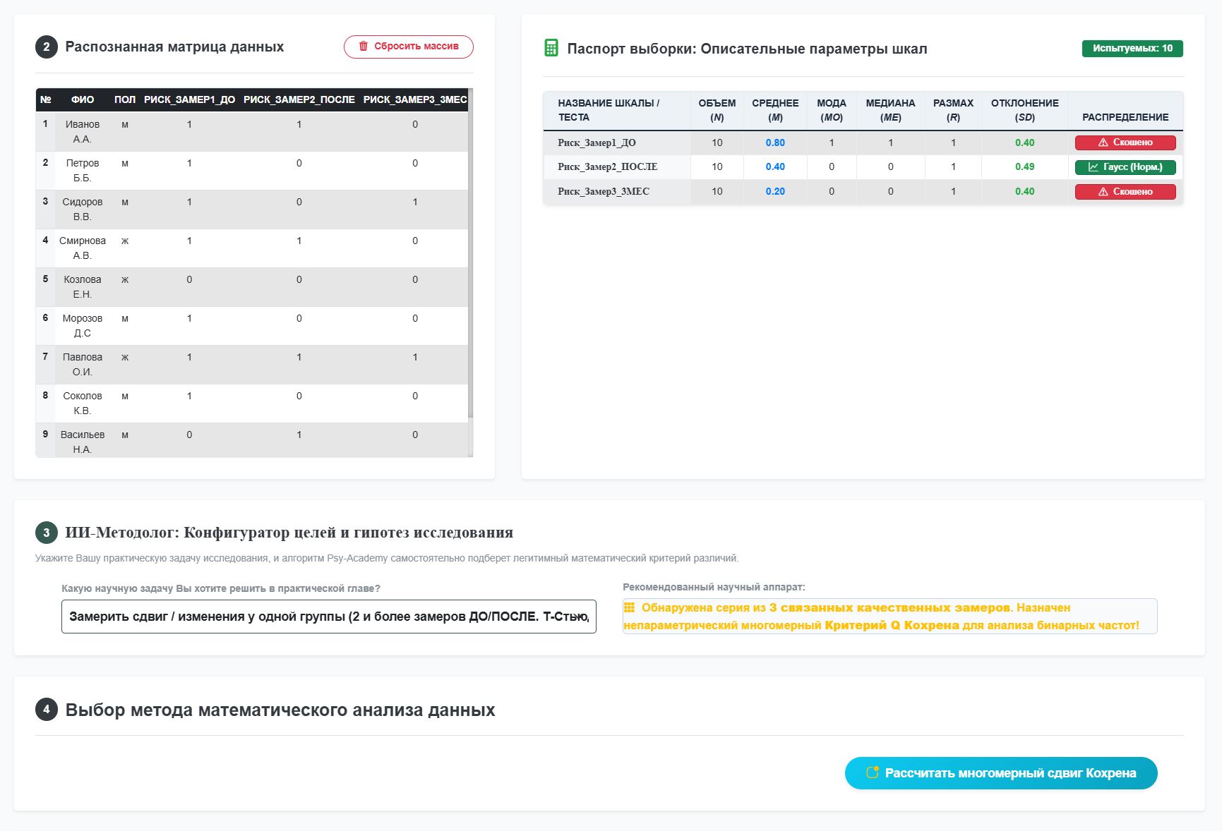
Task: Click the Гаусс (Норм.) distribution badge
Action: point(1125,167)
